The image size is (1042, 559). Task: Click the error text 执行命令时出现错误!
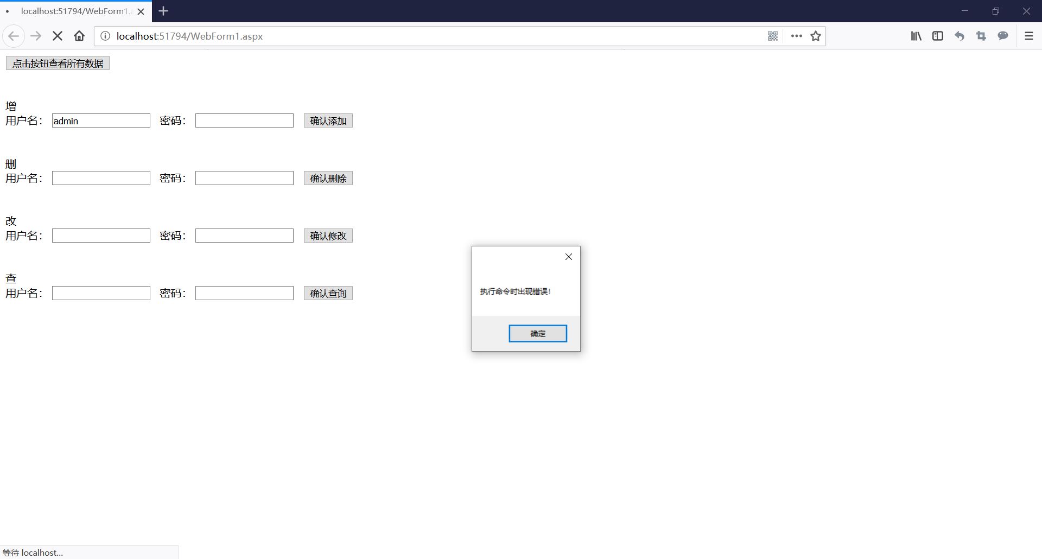[x=515, y=291]
